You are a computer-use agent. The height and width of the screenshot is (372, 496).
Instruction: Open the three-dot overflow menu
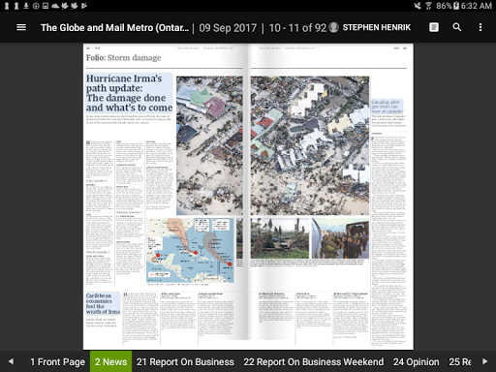click(480, 27)
